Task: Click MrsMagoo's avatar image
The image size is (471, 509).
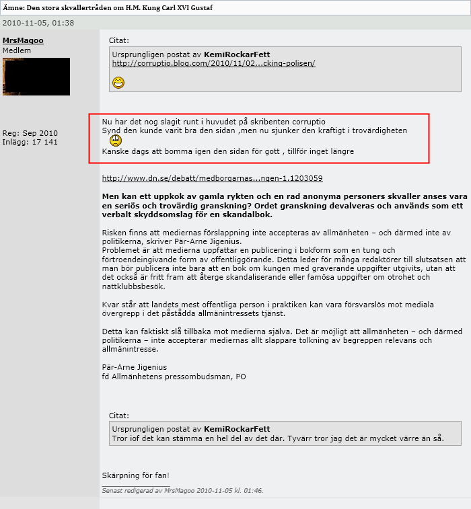Action: (36, 77)
